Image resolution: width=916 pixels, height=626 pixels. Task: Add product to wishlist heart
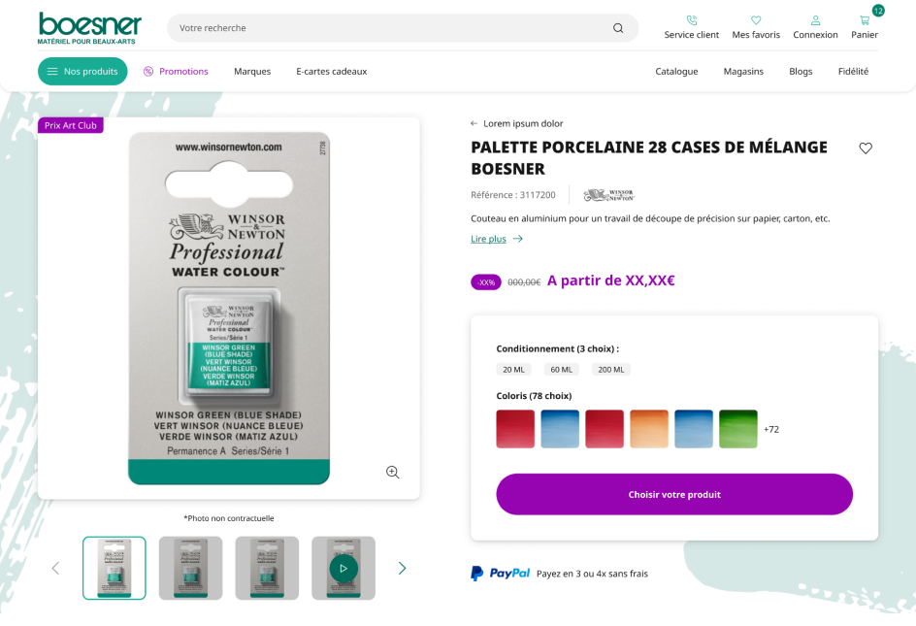coord(866,148)
